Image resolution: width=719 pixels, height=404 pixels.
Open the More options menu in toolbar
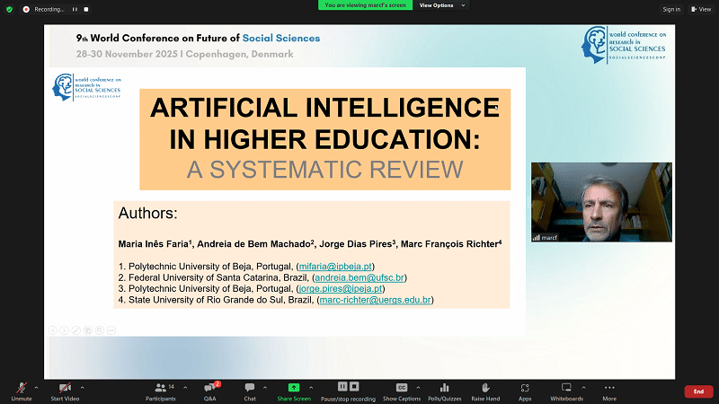point(609,391)
